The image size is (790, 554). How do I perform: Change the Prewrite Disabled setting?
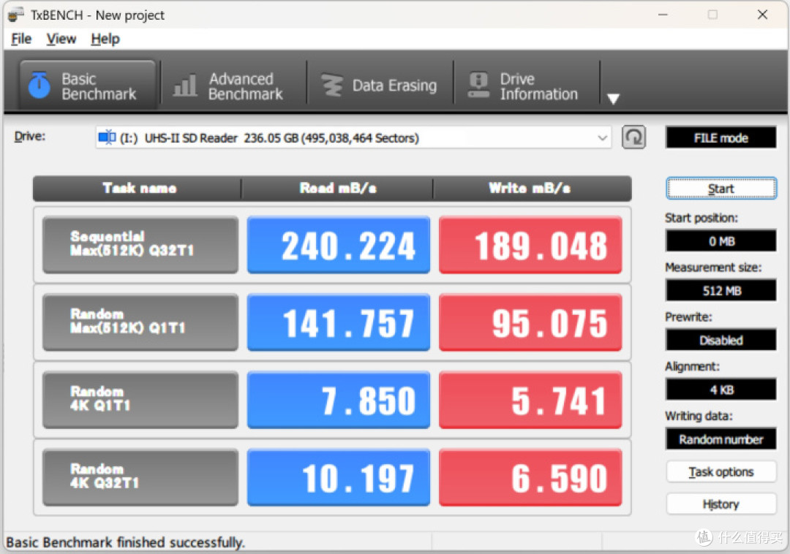721,340
